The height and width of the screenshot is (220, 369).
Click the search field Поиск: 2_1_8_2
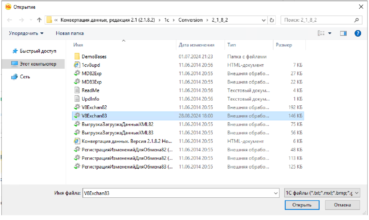[317, 20]
